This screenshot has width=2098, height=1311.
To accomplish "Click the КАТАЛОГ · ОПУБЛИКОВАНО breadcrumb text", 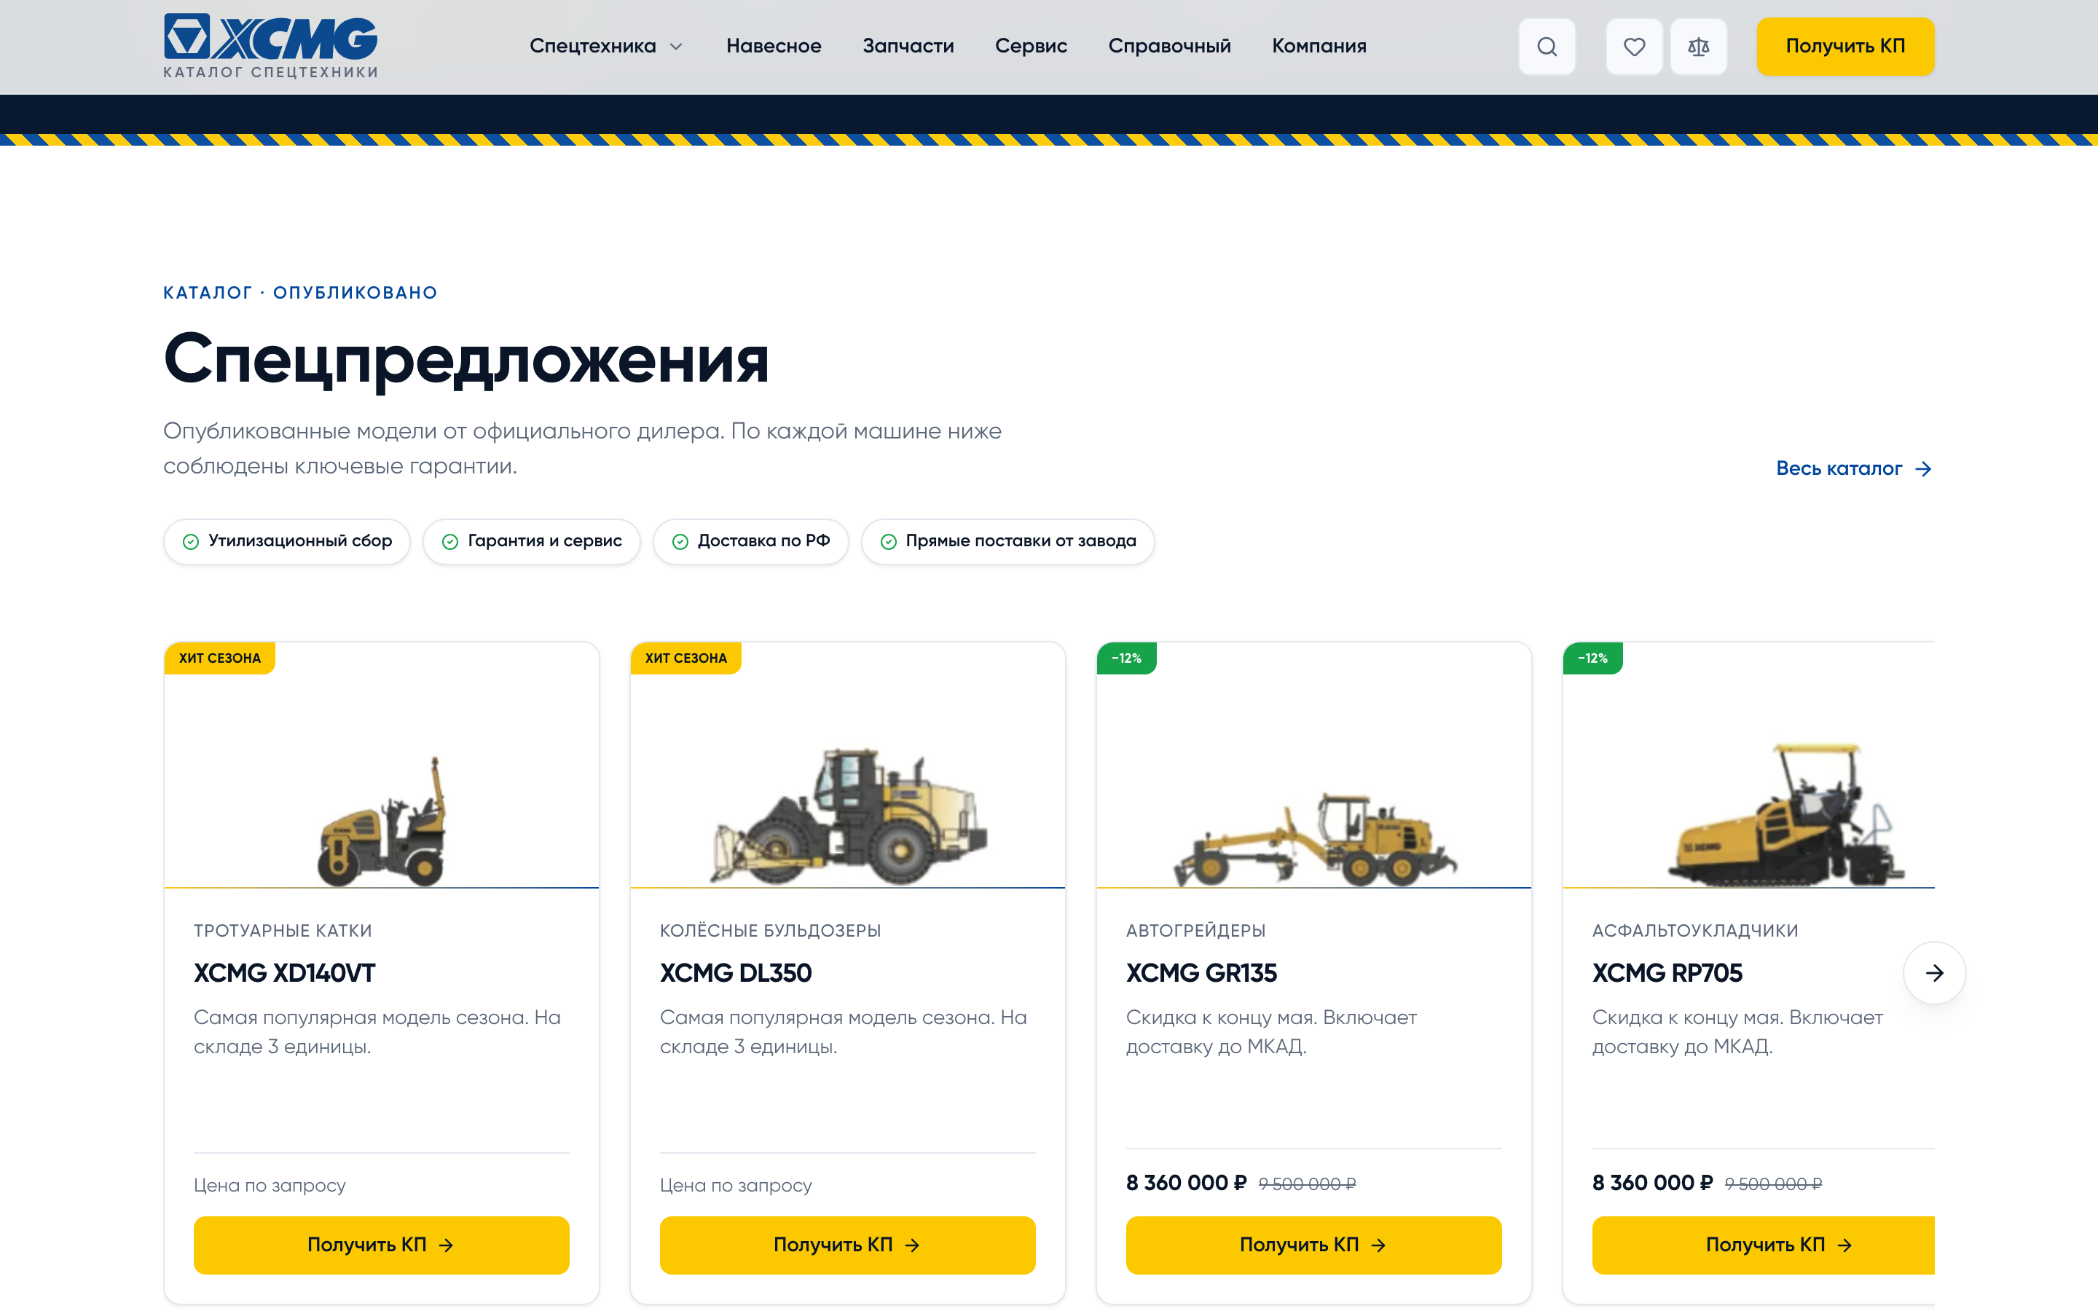I will (300, 293).
